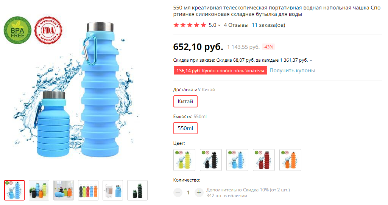The image size is (388, 205).
Task: Expand the order discount details chevron
Action: pos(311,61)
